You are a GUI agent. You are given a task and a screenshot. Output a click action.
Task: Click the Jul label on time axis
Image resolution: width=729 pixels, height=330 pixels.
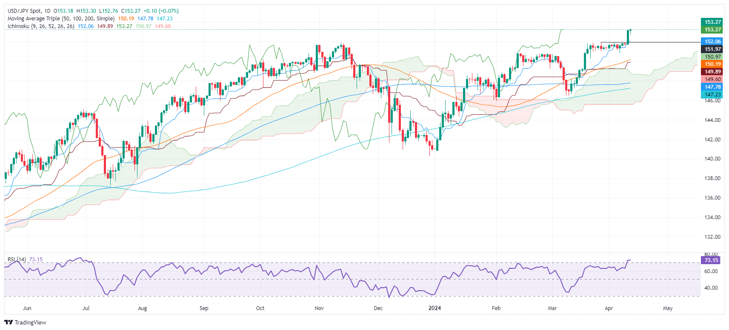[86, 308]
